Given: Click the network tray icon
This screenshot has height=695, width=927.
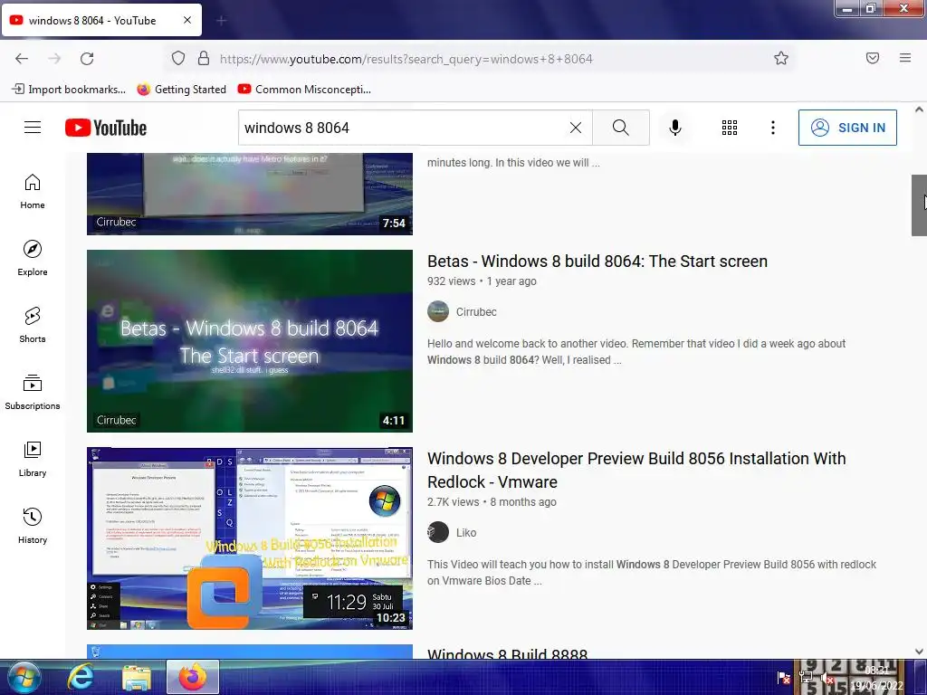Looking at the screenshot, I should tap(805, 677).
